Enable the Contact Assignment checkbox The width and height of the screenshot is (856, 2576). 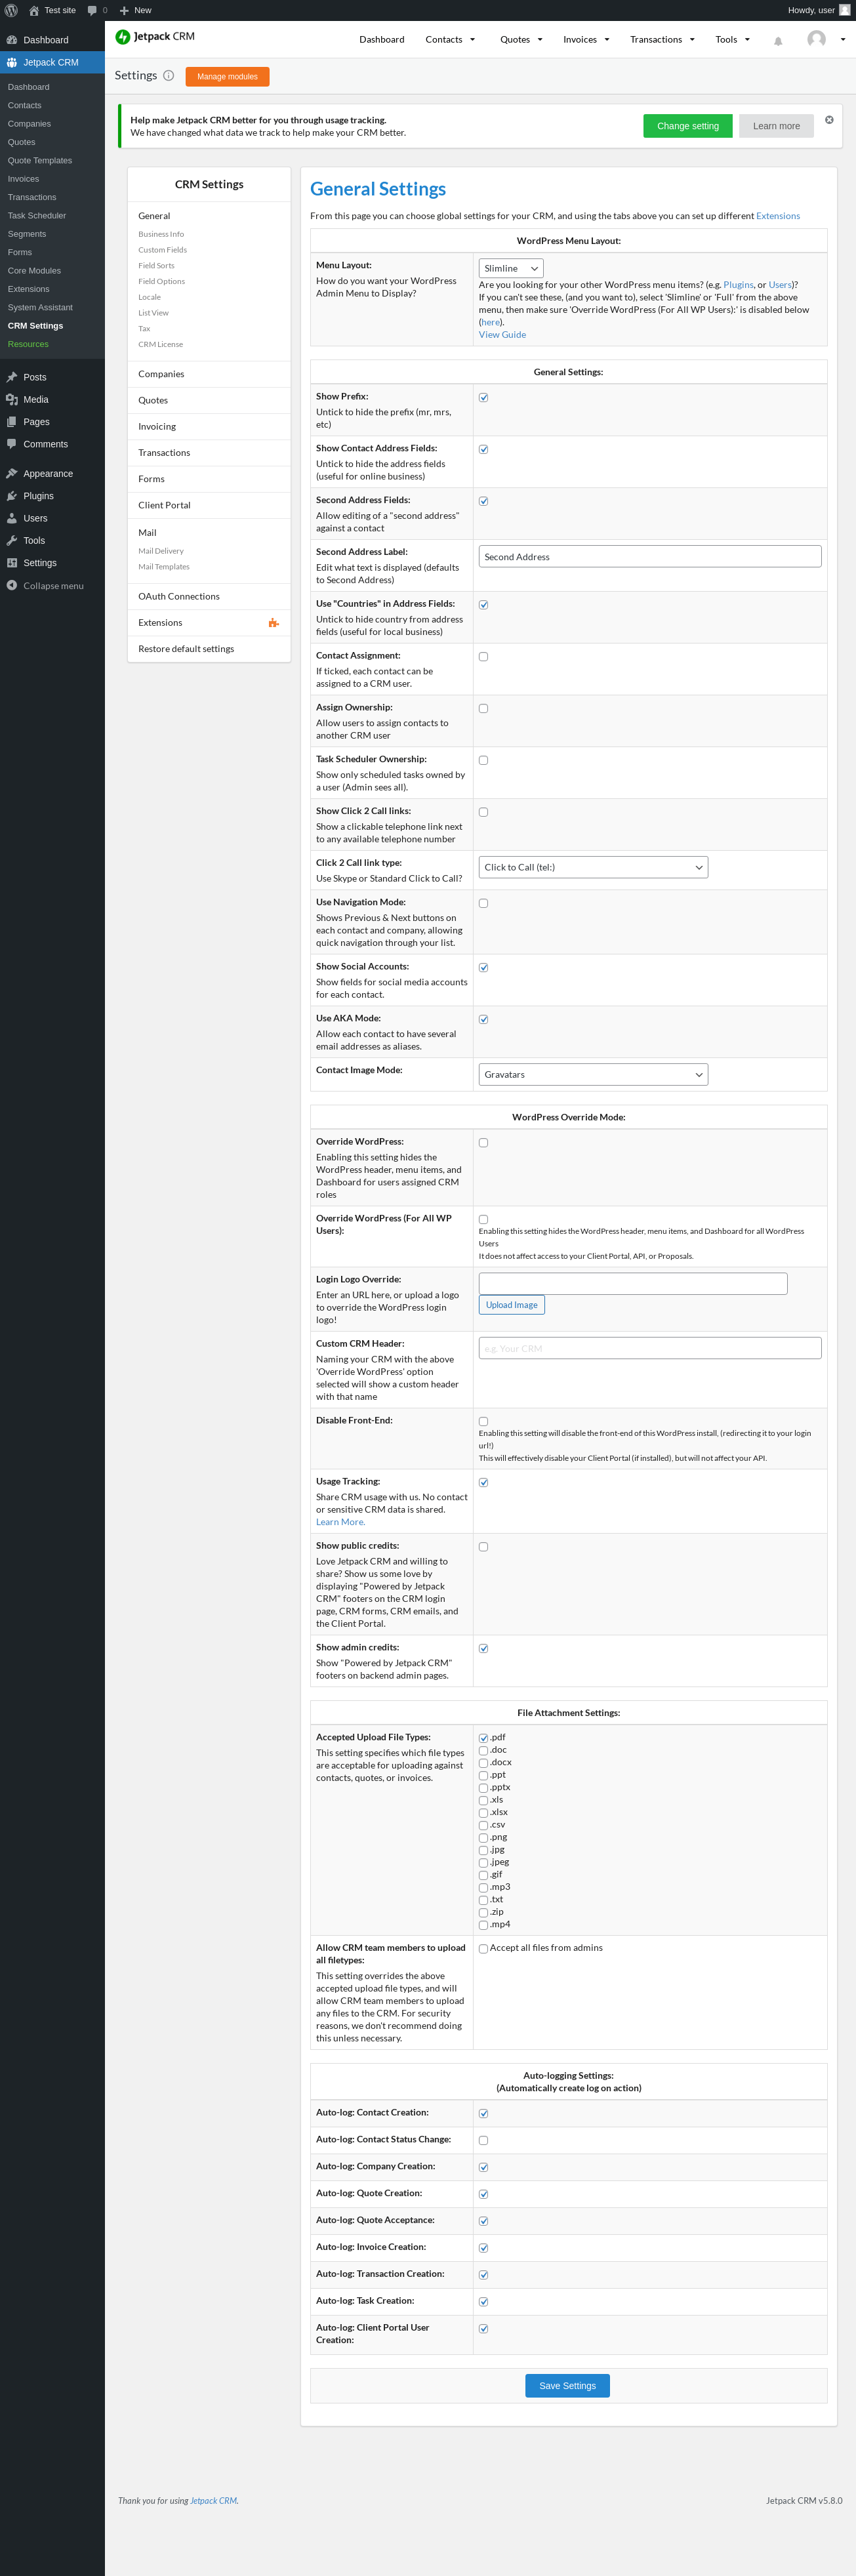pyautogui.click(x=484, y=657)
